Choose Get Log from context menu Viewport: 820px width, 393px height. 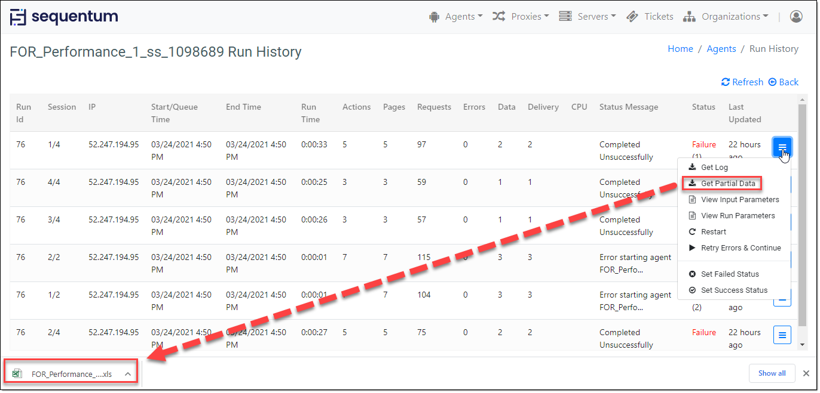coord(714,168)
